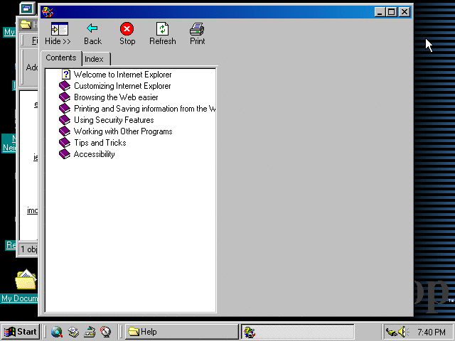Click the book icon next to Accessibility
Screen dimensions: 455x341
coord(65,154)
